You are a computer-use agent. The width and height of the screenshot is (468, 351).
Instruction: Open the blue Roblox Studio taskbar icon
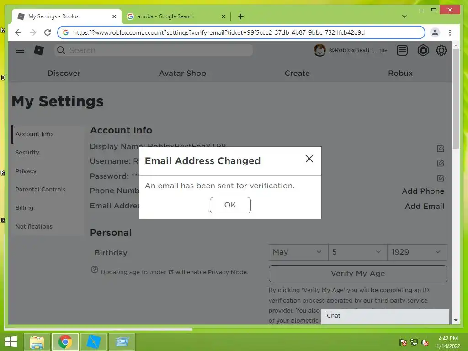[x=93, y=342]
